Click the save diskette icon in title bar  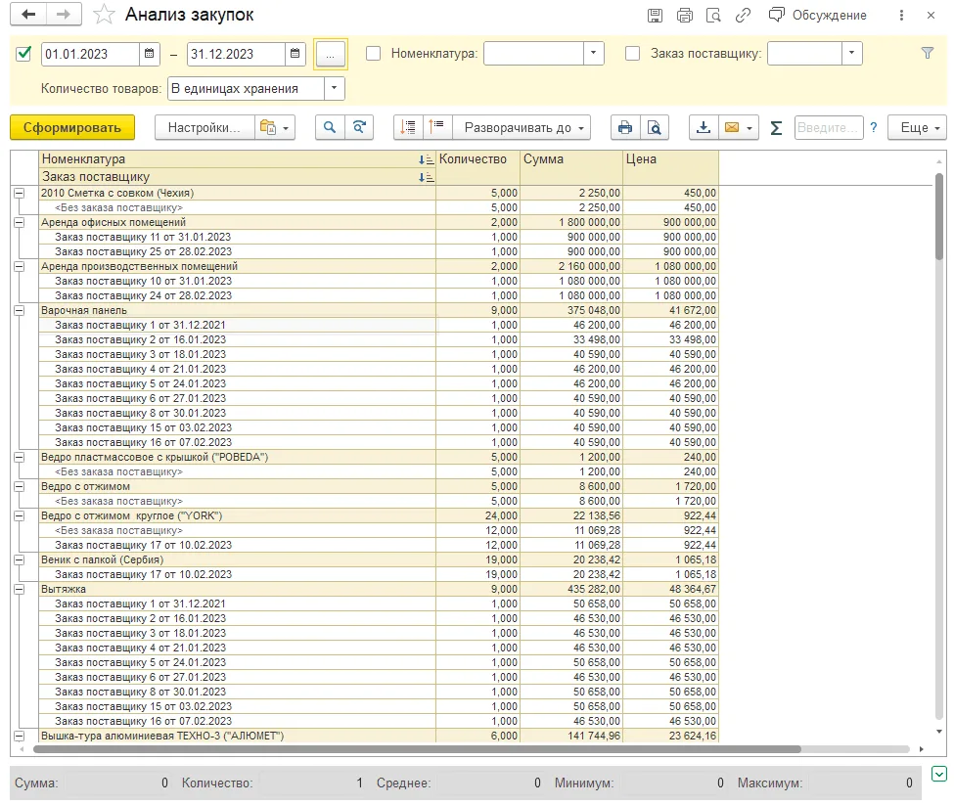[x=655, y=16]
